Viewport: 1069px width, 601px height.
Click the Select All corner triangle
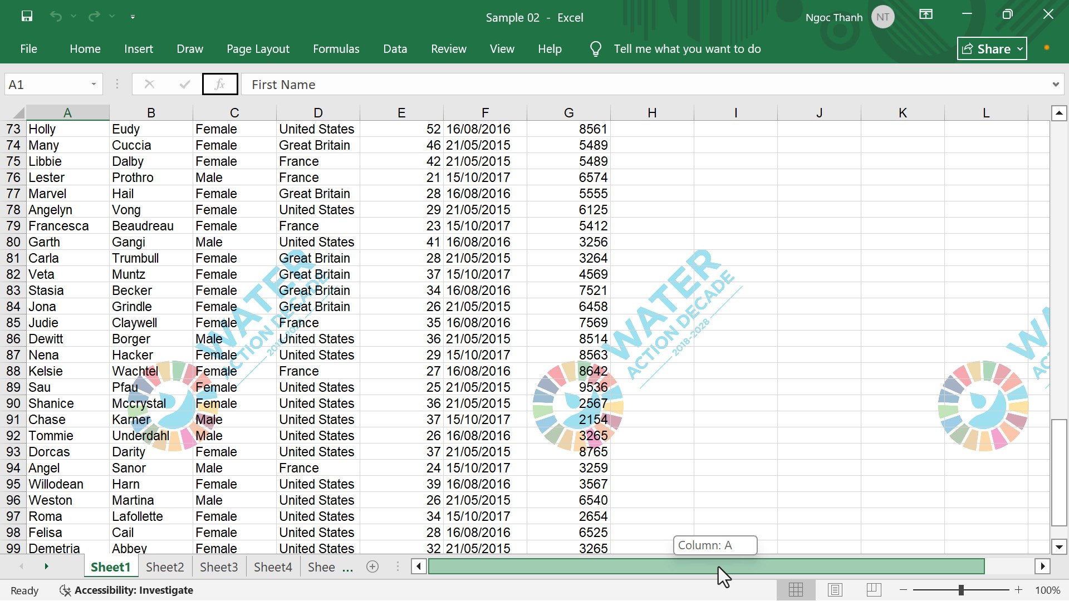tap(18, 113)
